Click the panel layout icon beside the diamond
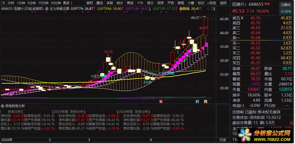Viewport: 295px width, 144px height. 213,9
